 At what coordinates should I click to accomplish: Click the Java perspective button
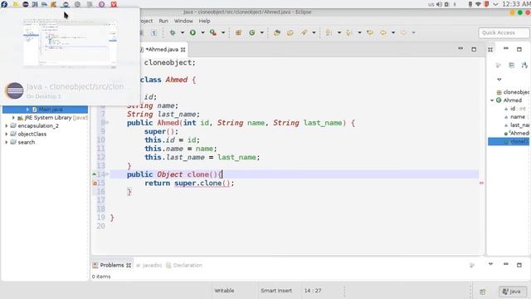(x=513, y=292)
